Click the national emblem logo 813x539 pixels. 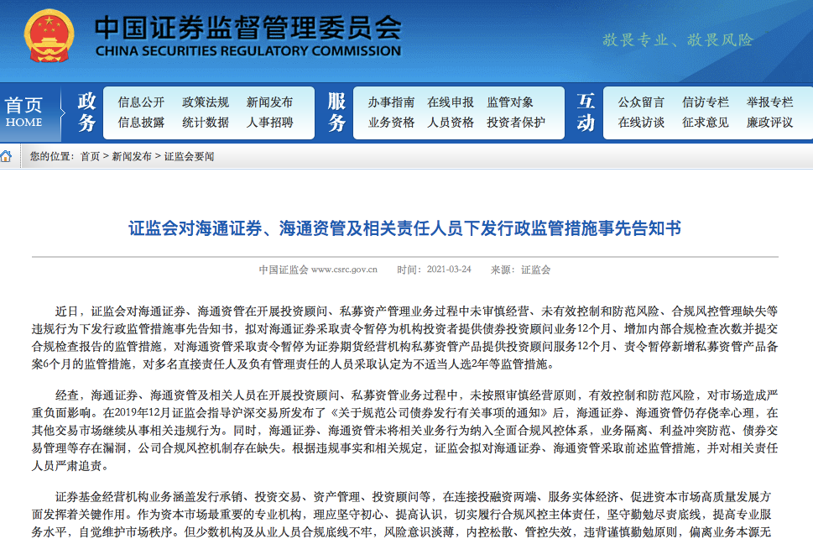tap(49, 36)
